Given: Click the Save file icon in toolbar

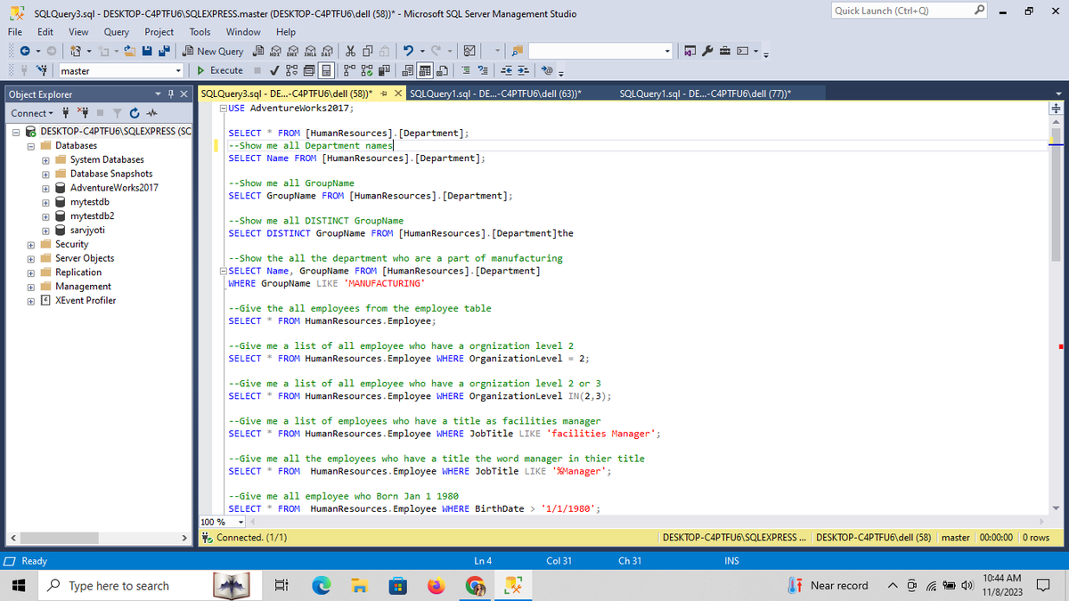Looking at the screenshot, I should 147,51.
